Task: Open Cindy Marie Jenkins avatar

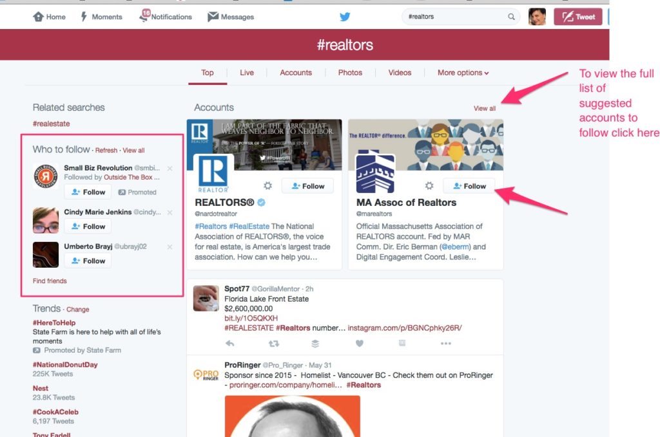Action: tap(46, 220)
